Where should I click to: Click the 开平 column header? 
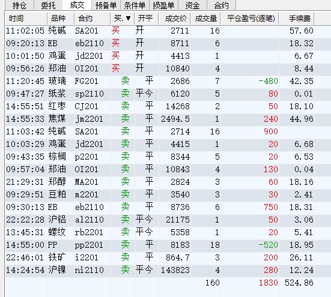click(x=147, y=19)
